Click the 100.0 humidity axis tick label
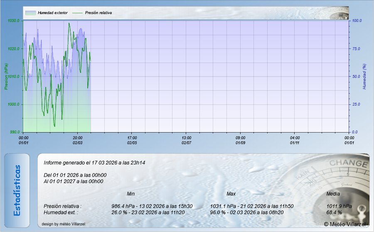This screenshot has width=374, height=232. (357, 21)
